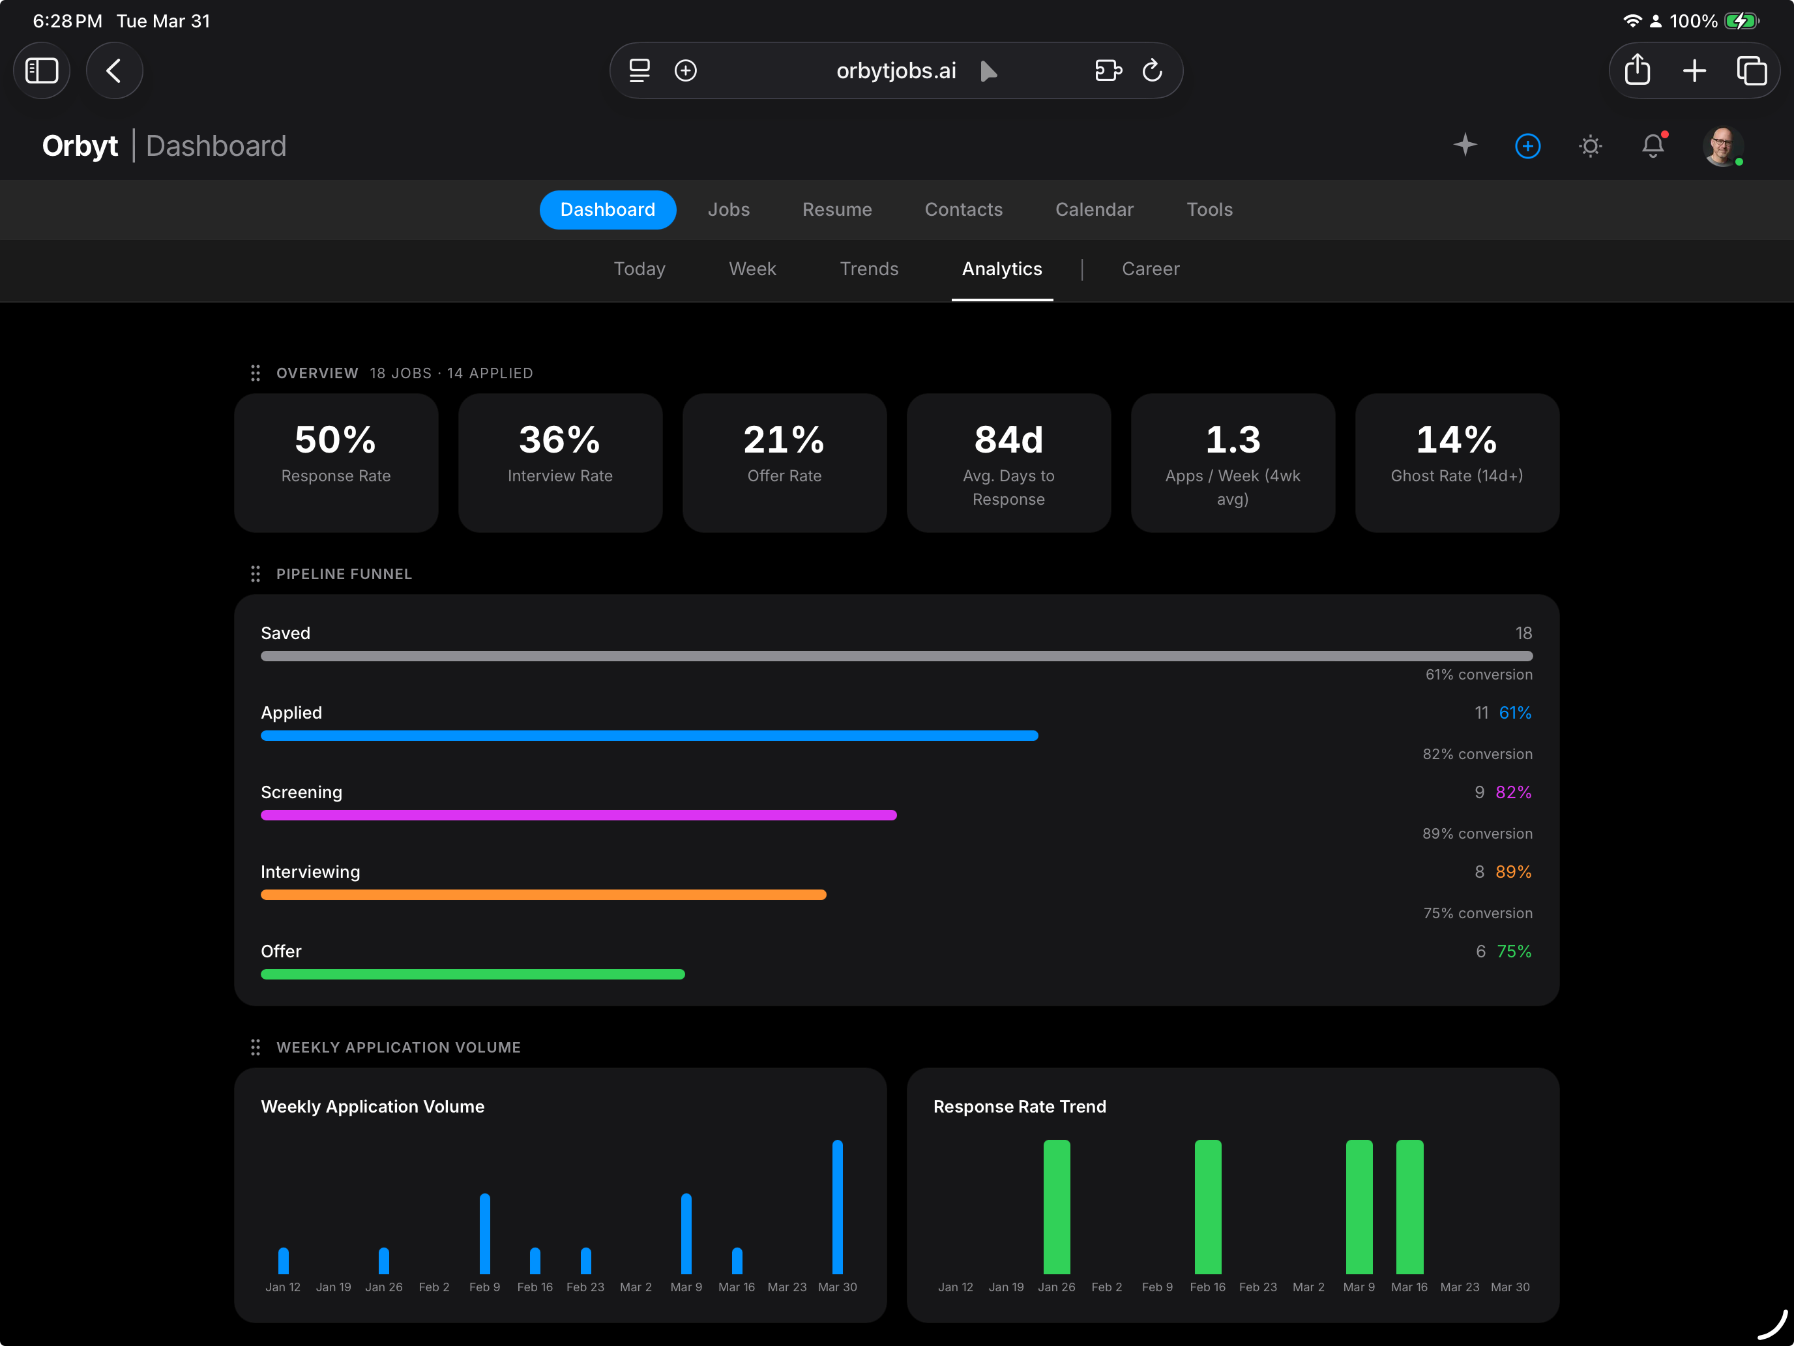Grab the Pipeline Funnel drag handle
The image size is (1794, 1346).
coord(256,574)
